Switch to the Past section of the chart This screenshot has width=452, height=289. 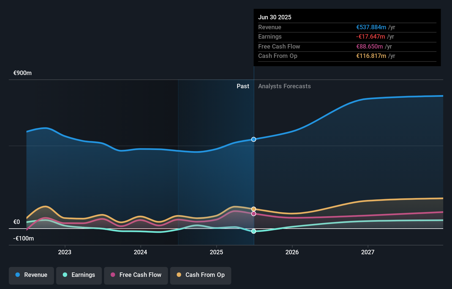(x=243, y=86)
